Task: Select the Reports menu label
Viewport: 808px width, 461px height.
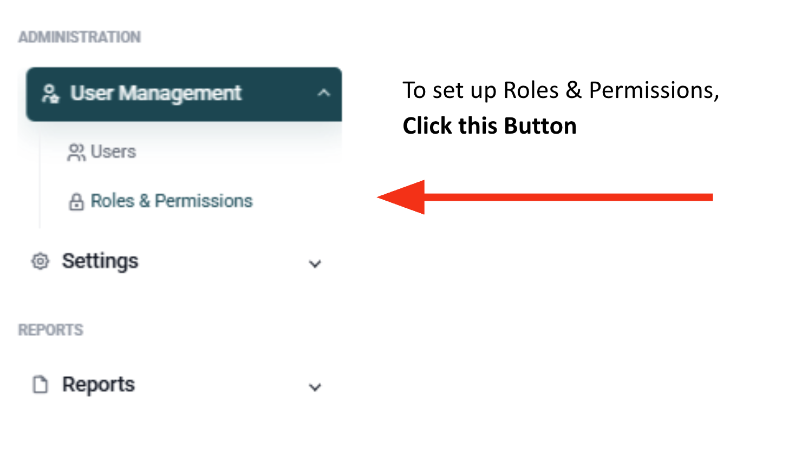Action: [x=99, y=385]
